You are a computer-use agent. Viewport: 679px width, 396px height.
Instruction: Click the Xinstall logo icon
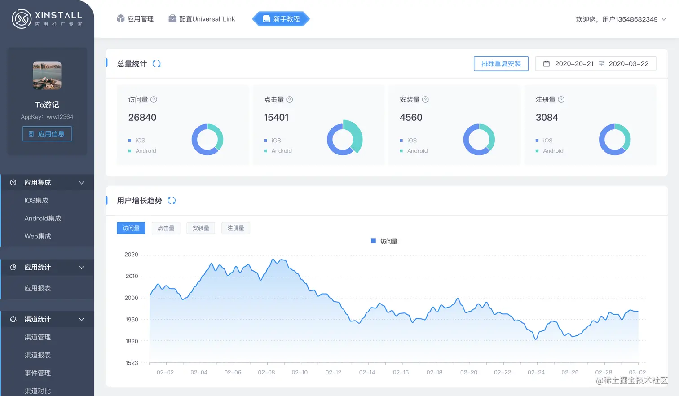click(22, 19)
